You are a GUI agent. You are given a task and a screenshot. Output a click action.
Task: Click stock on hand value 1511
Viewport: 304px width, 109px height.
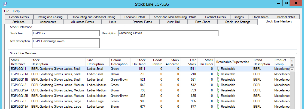click(142, 68)
